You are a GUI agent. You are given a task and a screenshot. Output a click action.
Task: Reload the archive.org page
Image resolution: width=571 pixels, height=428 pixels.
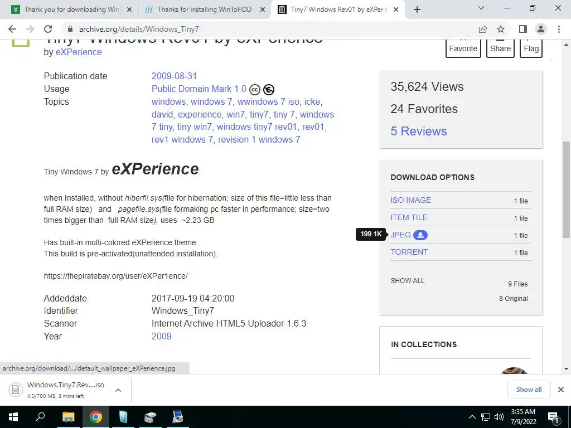[x=48, y=29]
